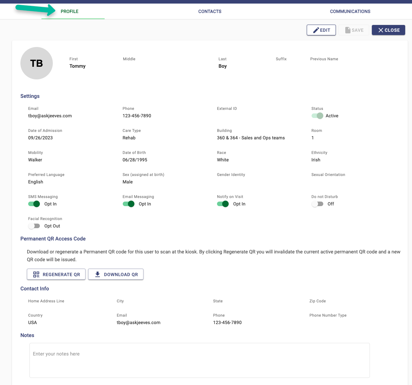
Task: Click the Download QR button
Action: (116, 274)
